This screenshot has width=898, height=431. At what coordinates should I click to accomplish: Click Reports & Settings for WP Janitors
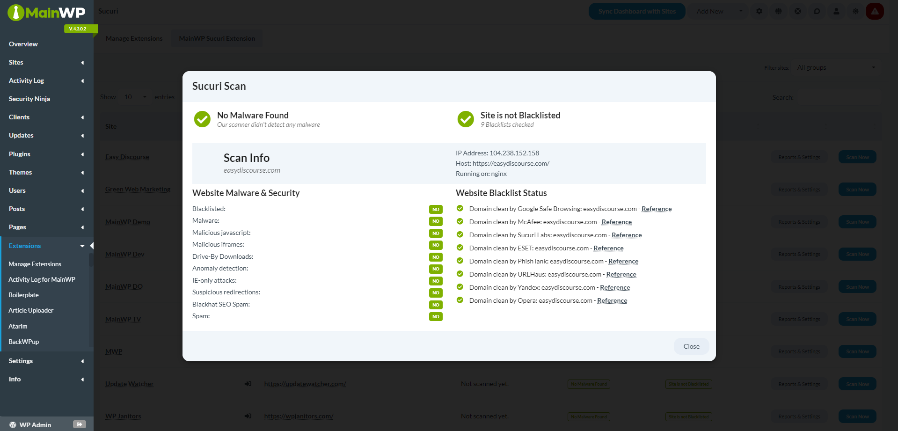pyautogui.click(x=799, y=416)
